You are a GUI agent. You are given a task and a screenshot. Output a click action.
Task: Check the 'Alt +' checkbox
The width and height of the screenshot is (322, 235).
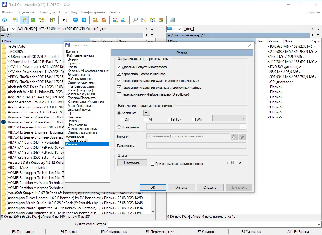(x=146, y=119)
